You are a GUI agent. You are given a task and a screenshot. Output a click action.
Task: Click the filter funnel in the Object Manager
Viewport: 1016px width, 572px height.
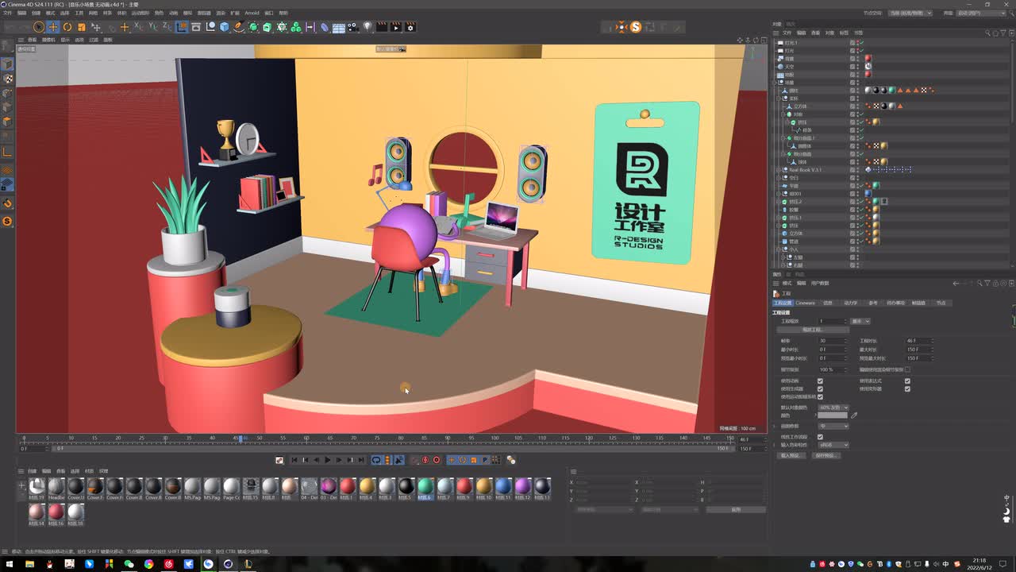tap(1003, 33)
